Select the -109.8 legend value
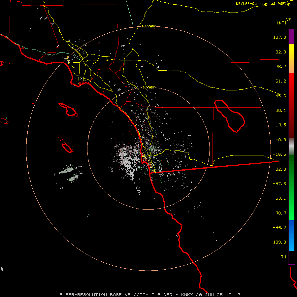The width and height of the screenshot is (297, 297). [x=278, y=242]
